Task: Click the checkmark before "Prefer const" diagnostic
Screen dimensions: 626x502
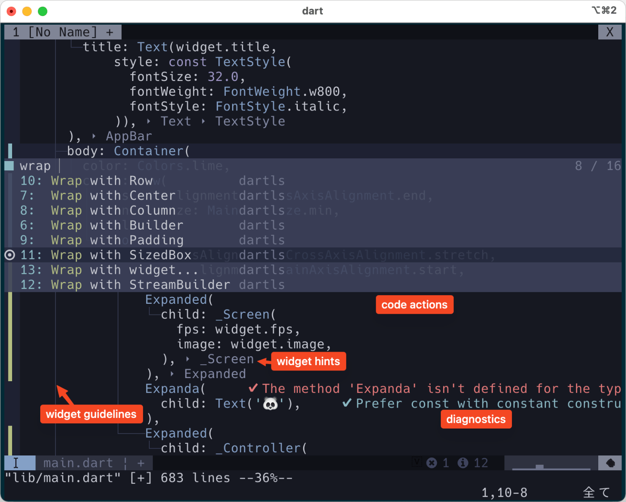Action: (x=347, y=403)
